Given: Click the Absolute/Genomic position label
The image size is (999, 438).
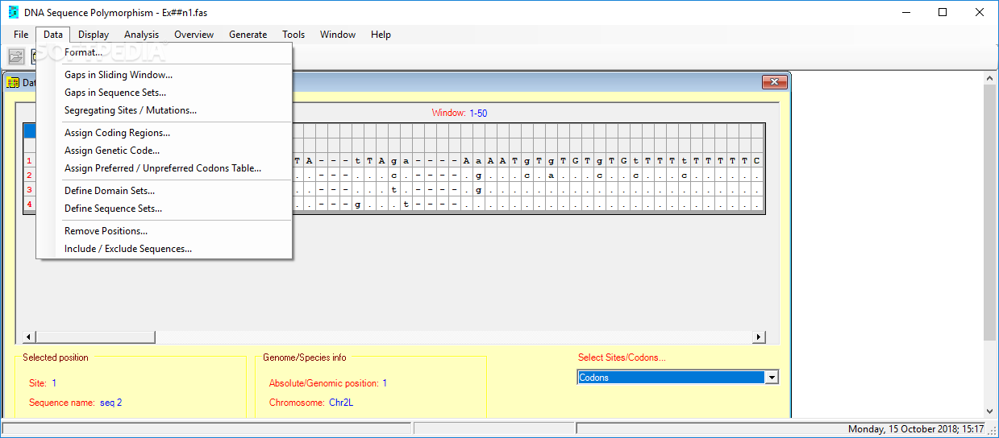Looking at the screenshot, I should point(323,383).
